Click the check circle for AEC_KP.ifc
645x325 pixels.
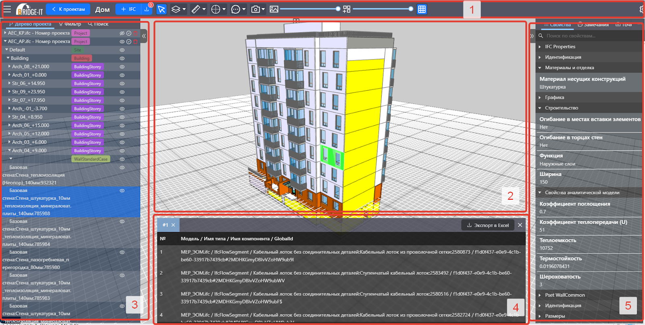pyautogui.click(x=129, y=33)
